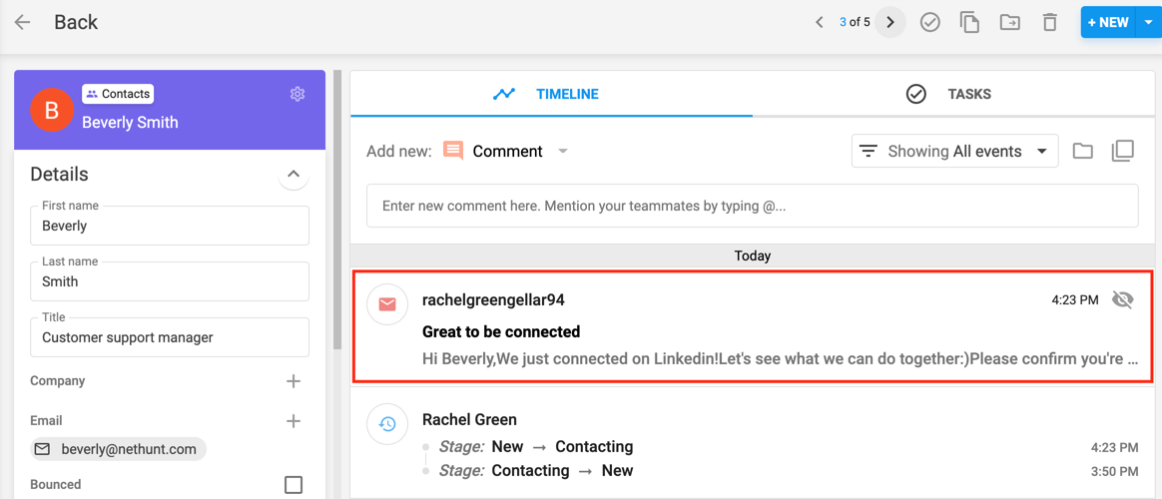Viewport: 1162px width, 499px height.
Task: Open the Showing All events filter dropdown
Action: coord(954,151)
